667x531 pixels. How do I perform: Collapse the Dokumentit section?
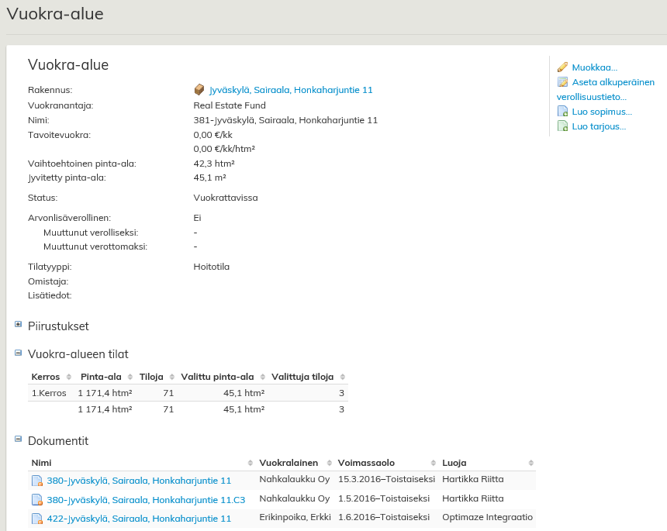18,439
